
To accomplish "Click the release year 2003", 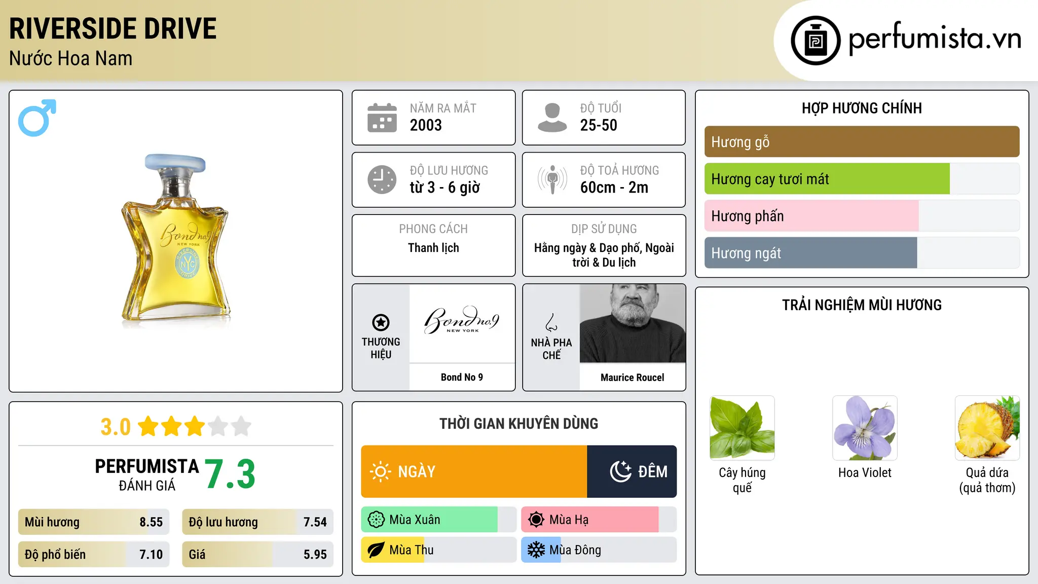I will click(426, 125).
